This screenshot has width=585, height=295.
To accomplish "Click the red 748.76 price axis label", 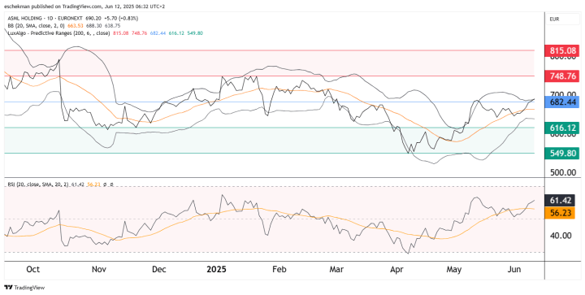I will tap(562, 76).
